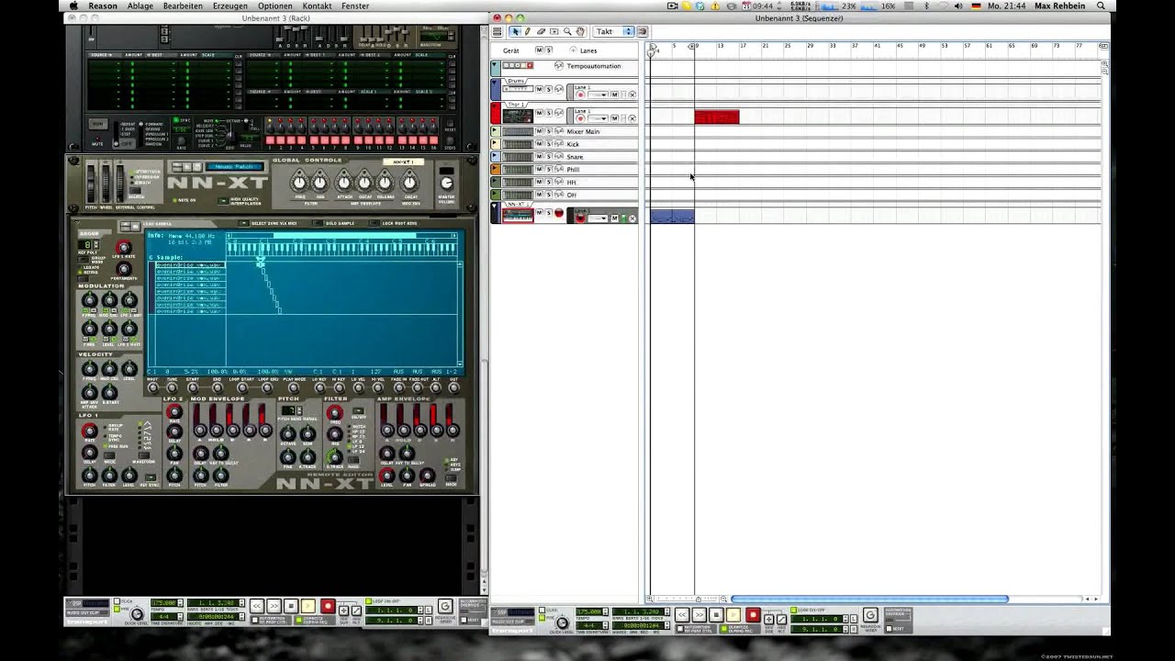Viewport: 1175px width, 661px height.
Task: Expand the Mixer Main track
Action: (x=495, y=131)
